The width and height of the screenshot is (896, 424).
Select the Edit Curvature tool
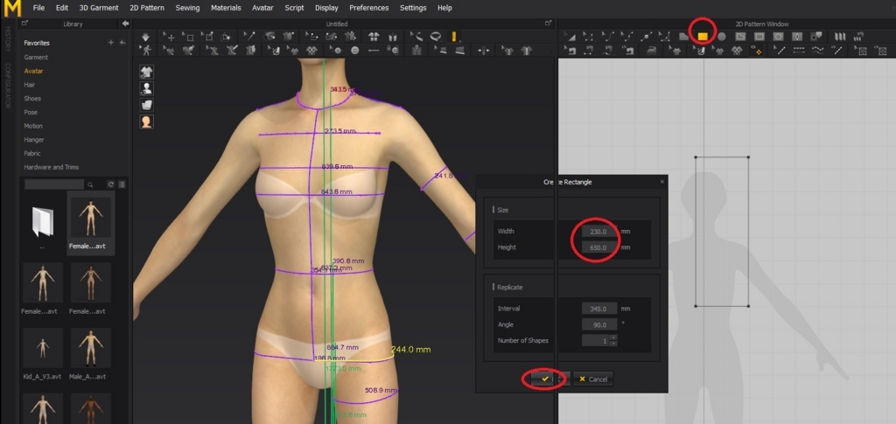point(608,37)
